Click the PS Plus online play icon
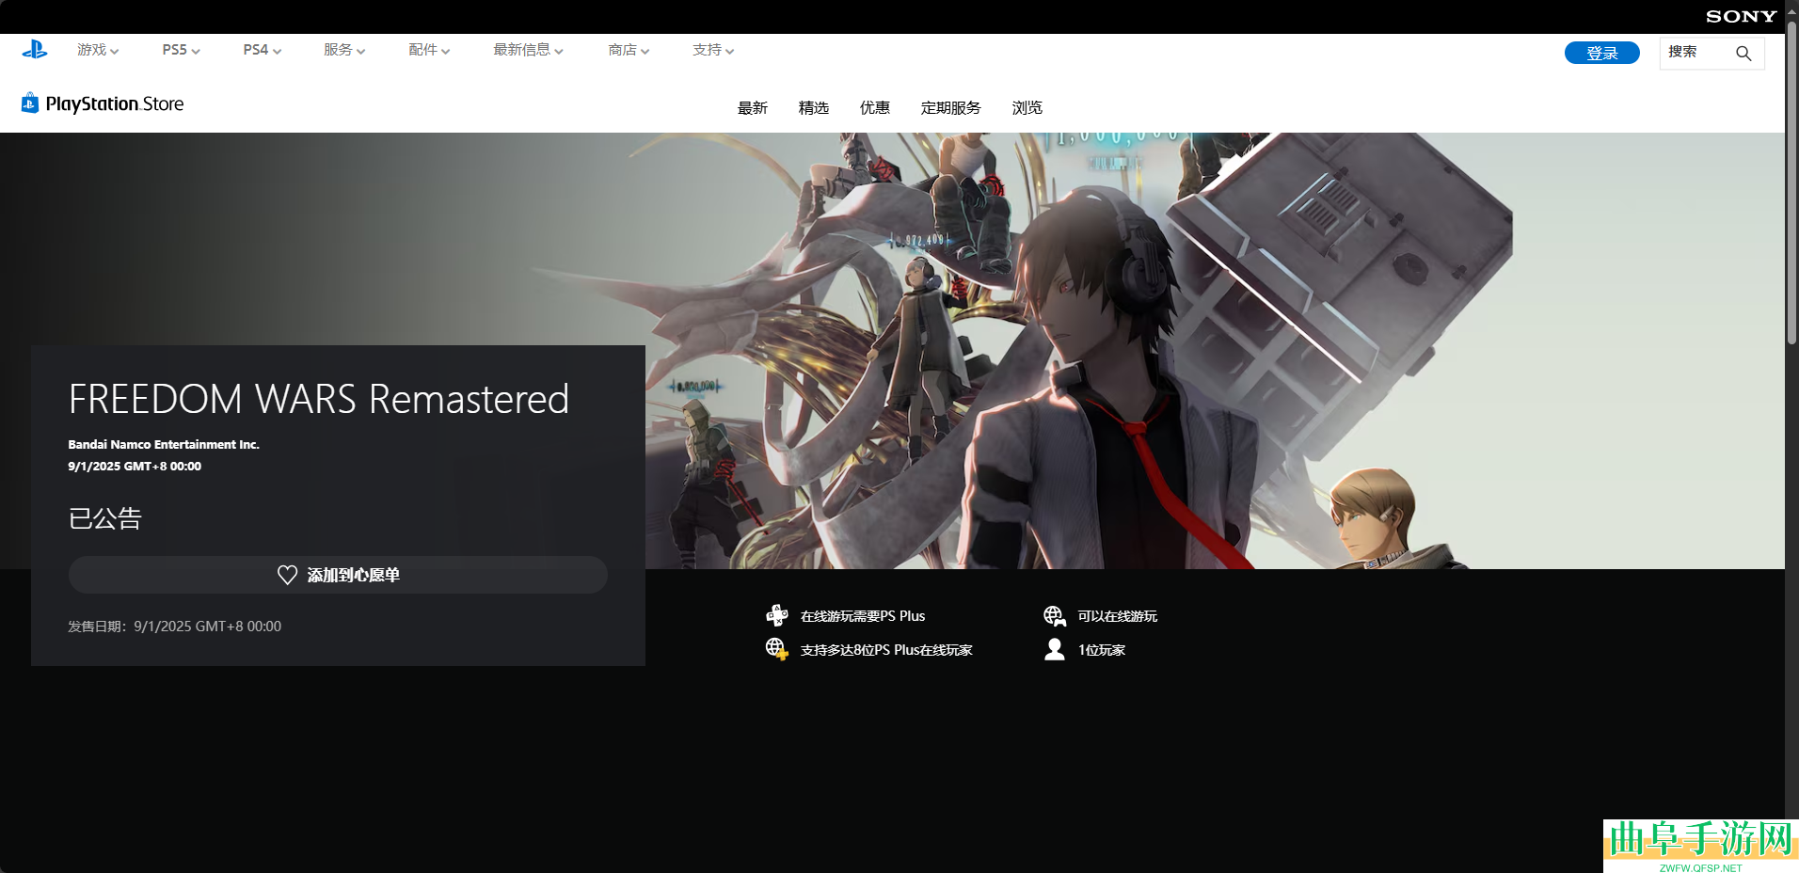This screenshot has height=873, width=1799. click(776, 615)
